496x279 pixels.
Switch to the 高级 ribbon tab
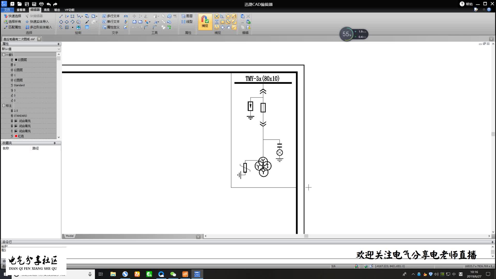(47, 10)
